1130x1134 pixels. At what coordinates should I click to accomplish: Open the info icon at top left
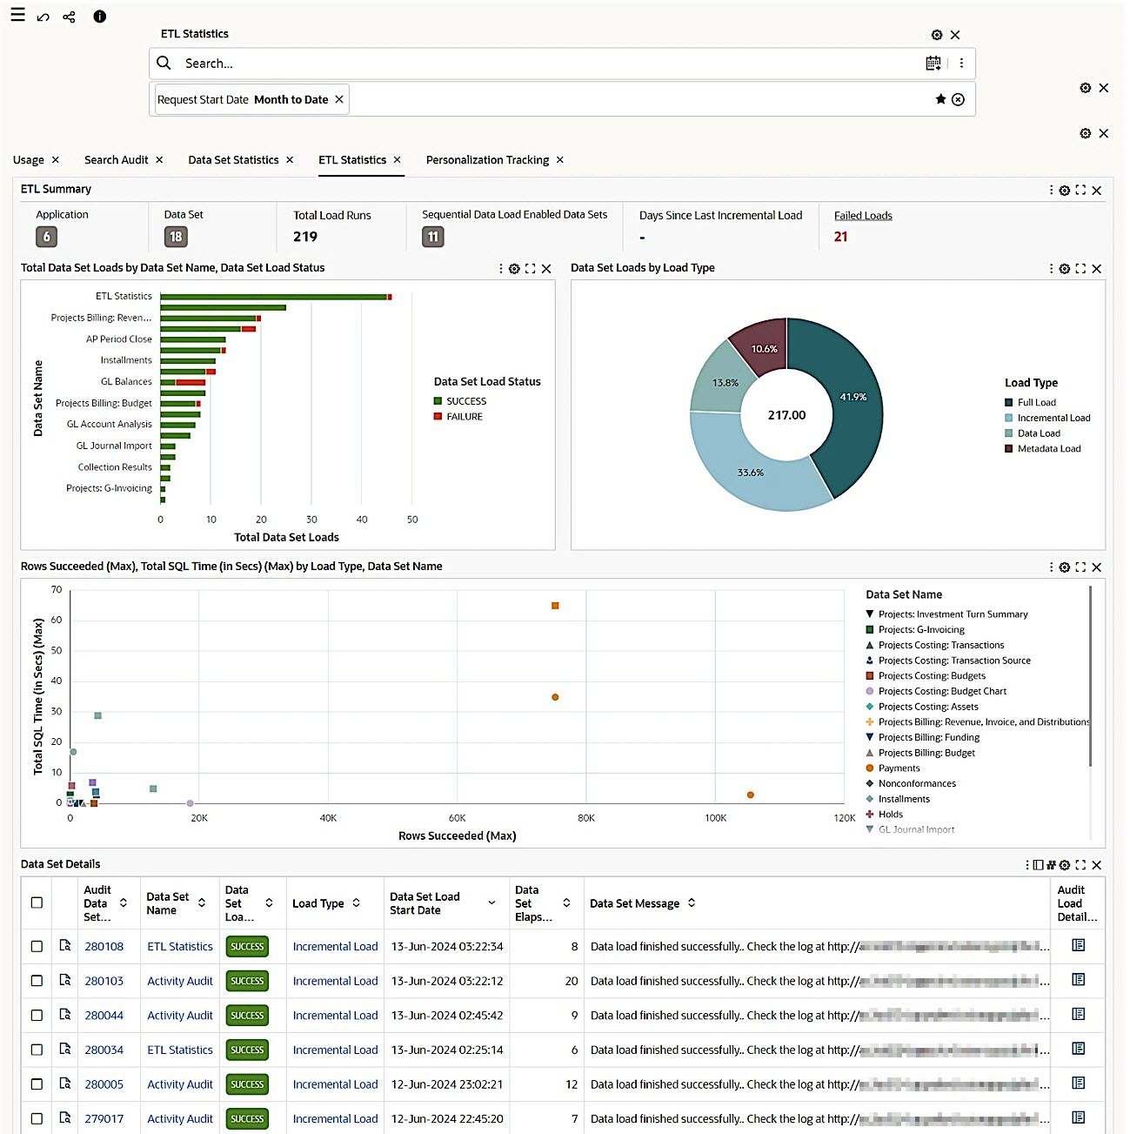coord(100,17)
